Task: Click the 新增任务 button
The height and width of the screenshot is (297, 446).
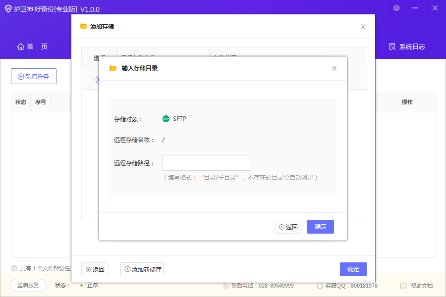Action: click(34, 76)
